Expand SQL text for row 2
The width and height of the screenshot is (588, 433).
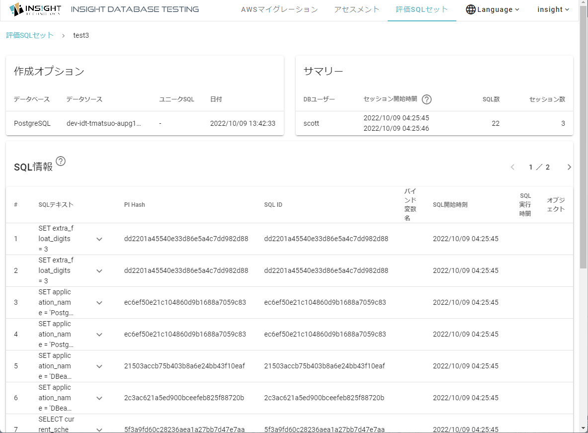pyautogui.click(x=99, y=271)
